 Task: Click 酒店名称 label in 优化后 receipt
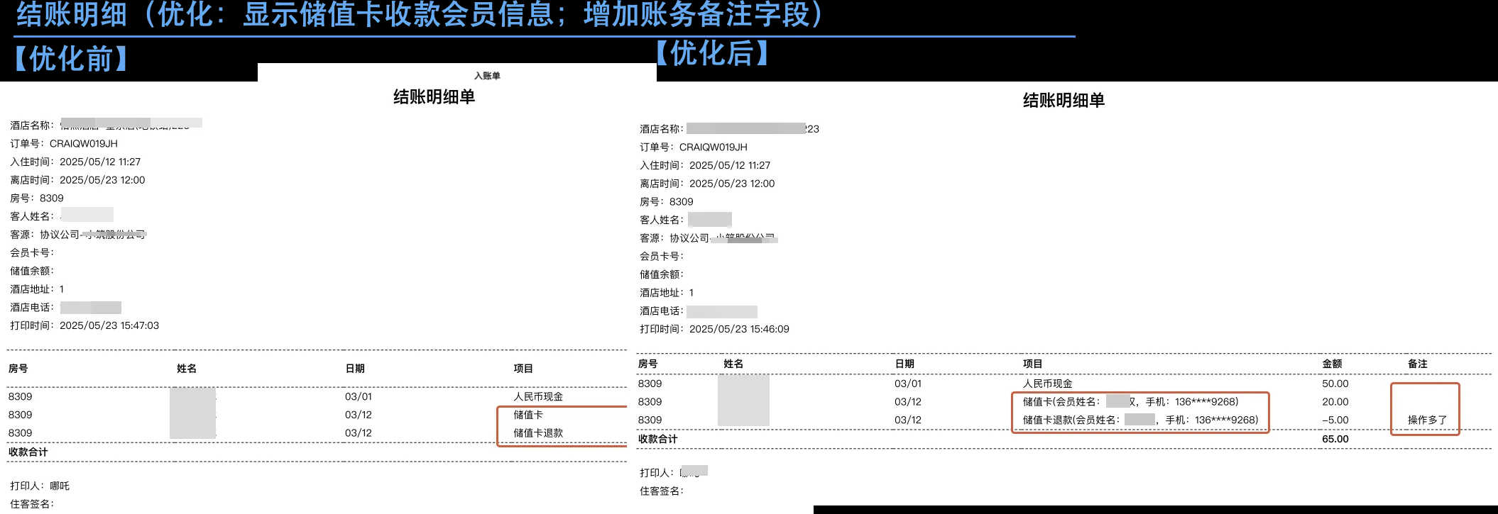(x=662, y=129)
